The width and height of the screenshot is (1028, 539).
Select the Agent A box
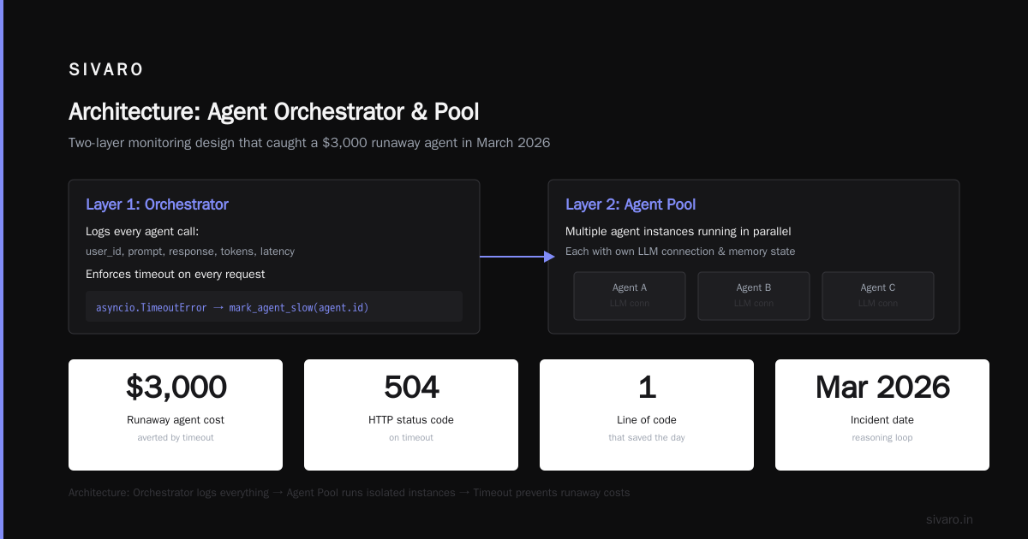[630, 296]
